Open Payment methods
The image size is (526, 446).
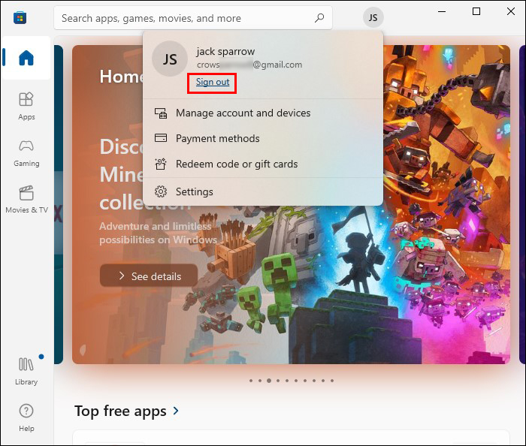coord(263,138)
